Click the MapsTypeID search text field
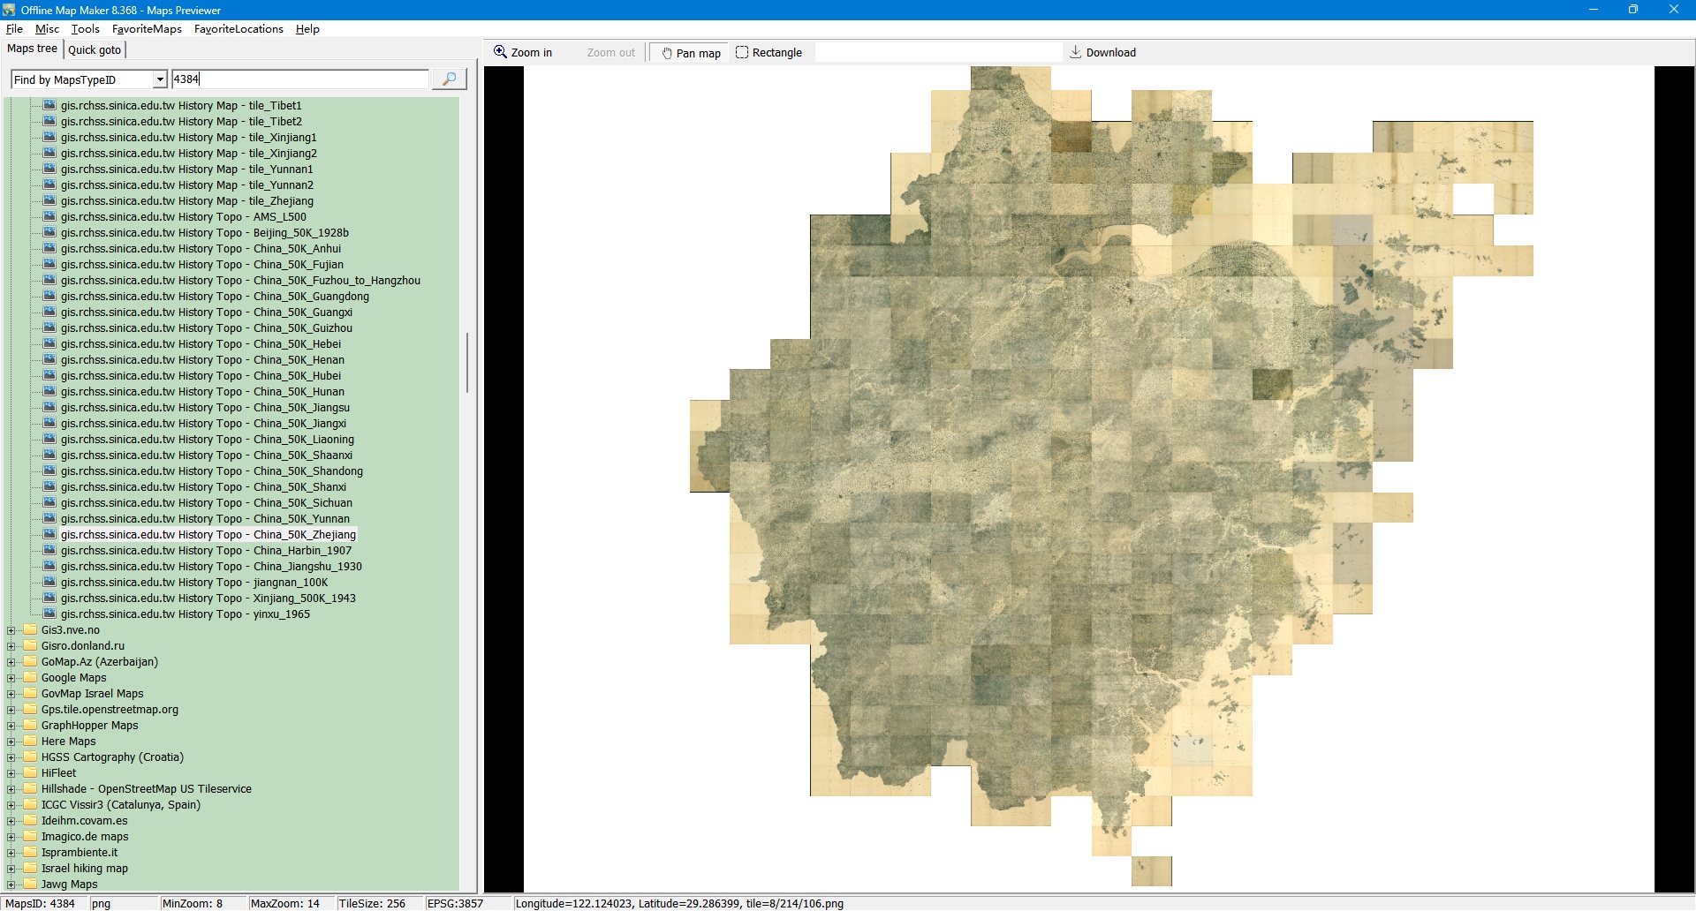The image size is (1696, 911). tap(300, 79)
